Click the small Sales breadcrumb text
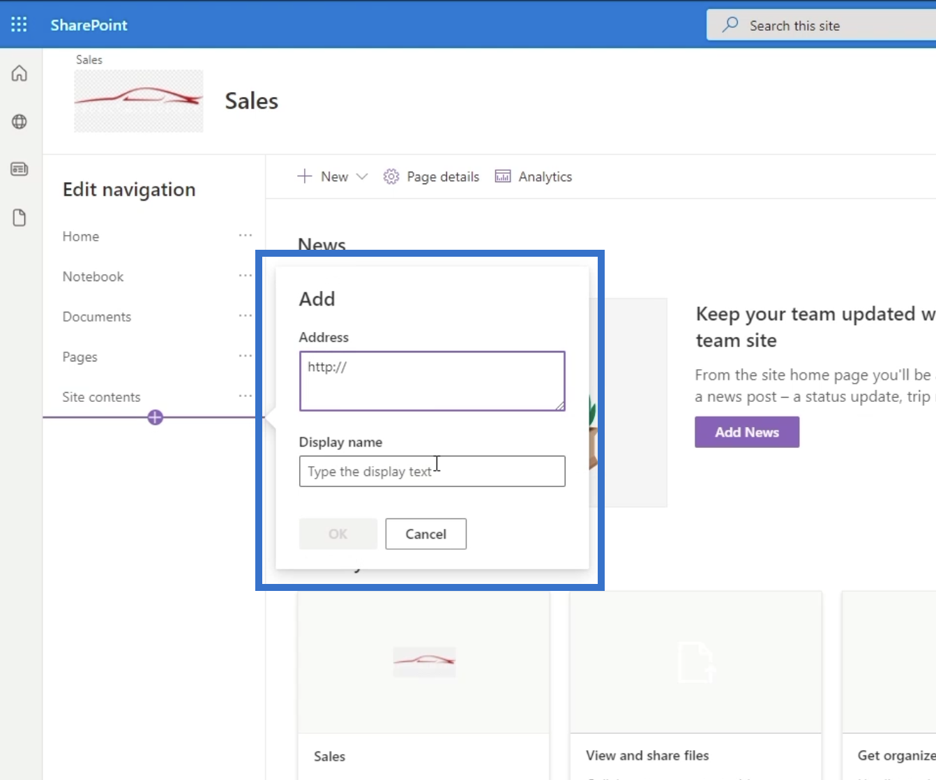The height and width of the screenshot is (780, 936). click(x=89, y=60)
